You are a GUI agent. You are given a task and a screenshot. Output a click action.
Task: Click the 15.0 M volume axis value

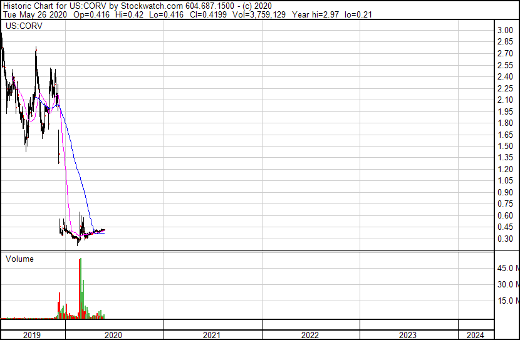tap(508, 301)
